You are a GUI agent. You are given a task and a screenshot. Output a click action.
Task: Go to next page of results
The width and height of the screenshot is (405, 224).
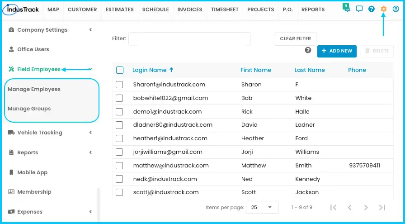point(366,207)
